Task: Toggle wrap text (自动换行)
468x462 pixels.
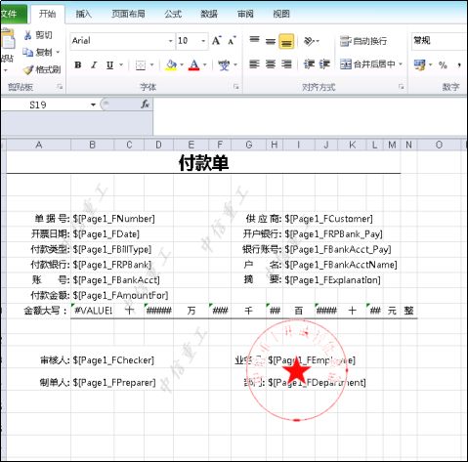Action: 363,41
